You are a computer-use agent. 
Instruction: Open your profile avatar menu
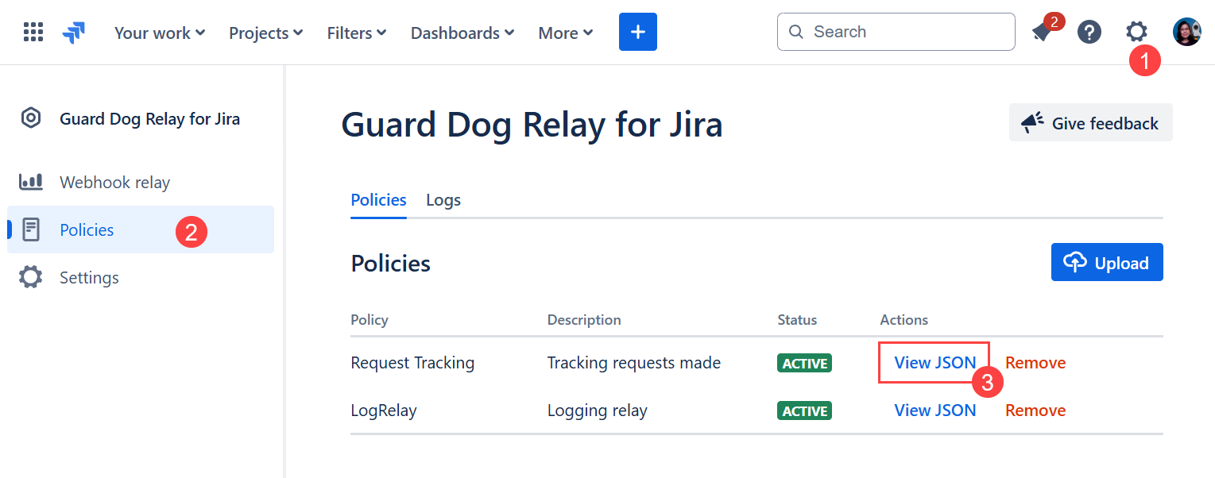click(1186, 32)
